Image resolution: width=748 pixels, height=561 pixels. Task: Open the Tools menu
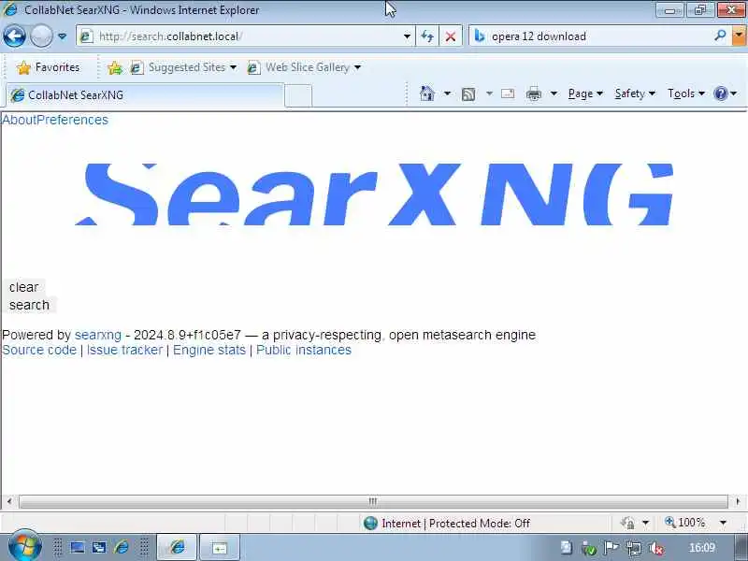[x=686, y=93]
